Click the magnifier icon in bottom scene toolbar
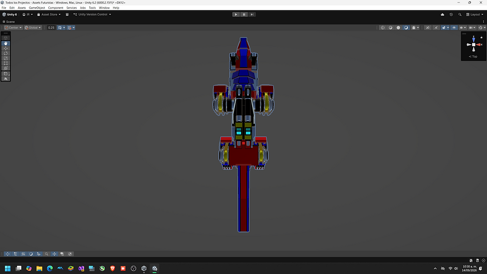487x274 pixels. coord(47,254)
